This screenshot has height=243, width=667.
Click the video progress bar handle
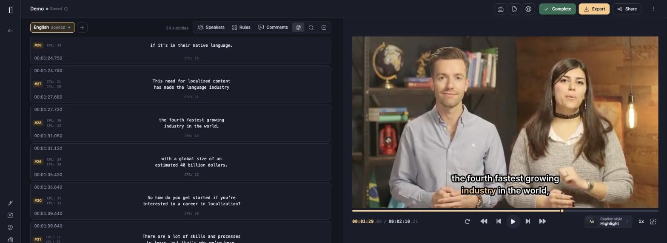click(562, 211)
